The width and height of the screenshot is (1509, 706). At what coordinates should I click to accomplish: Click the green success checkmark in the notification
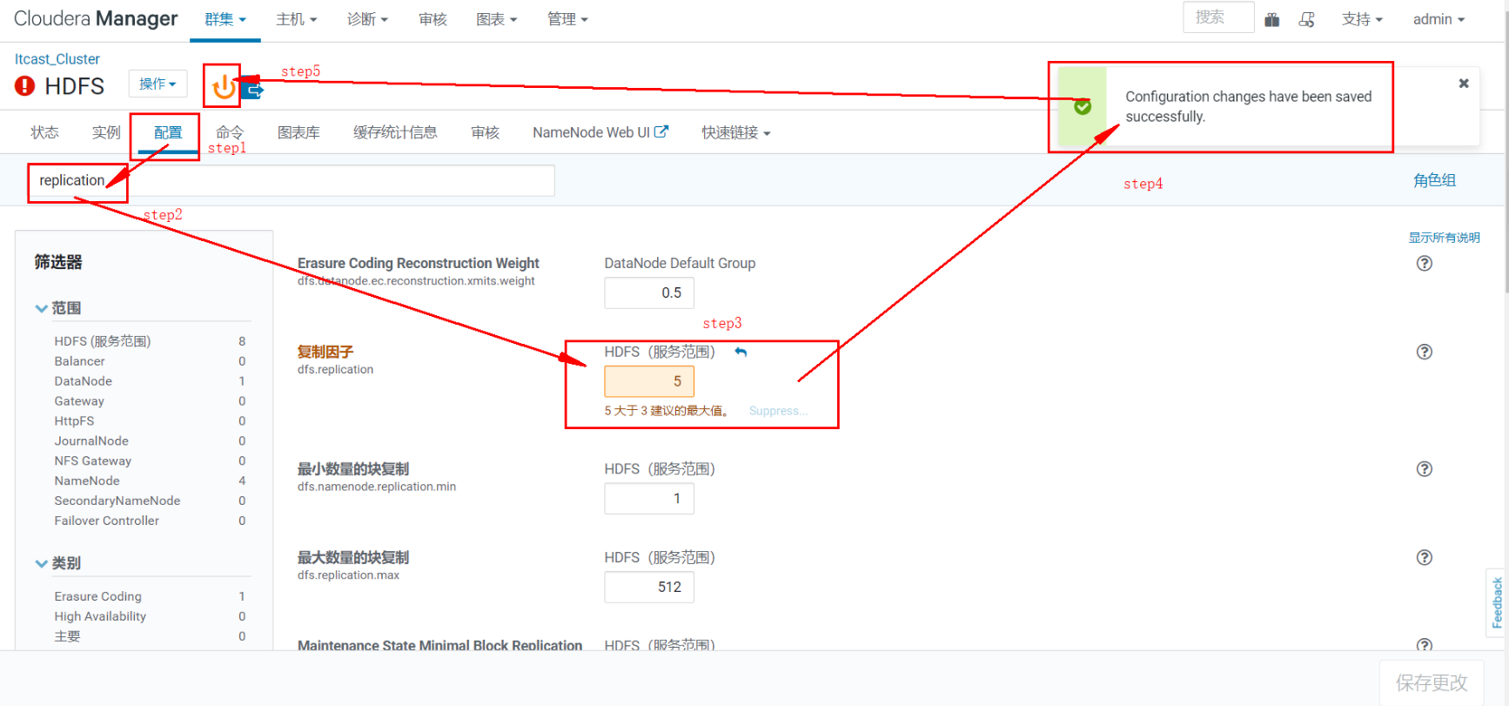click(x=1083, y=106)
